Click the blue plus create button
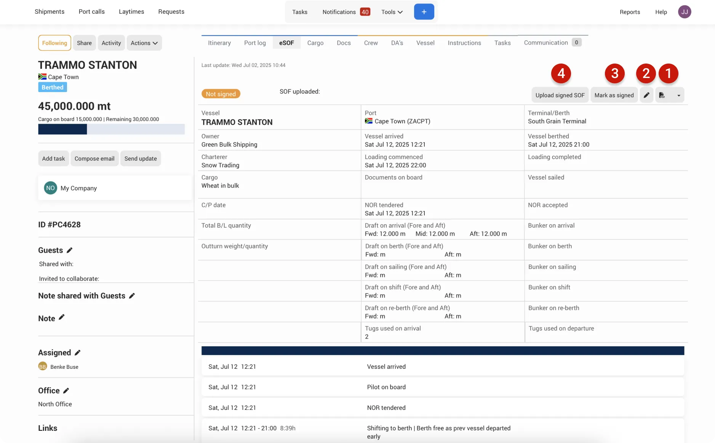 coord(424,12)
